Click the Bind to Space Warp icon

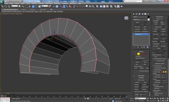coord(9,6)
